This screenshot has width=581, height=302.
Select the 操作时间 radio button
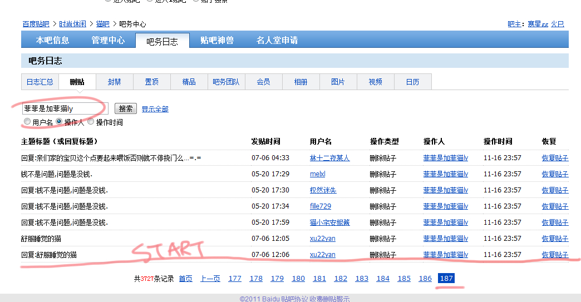[91, 121]
